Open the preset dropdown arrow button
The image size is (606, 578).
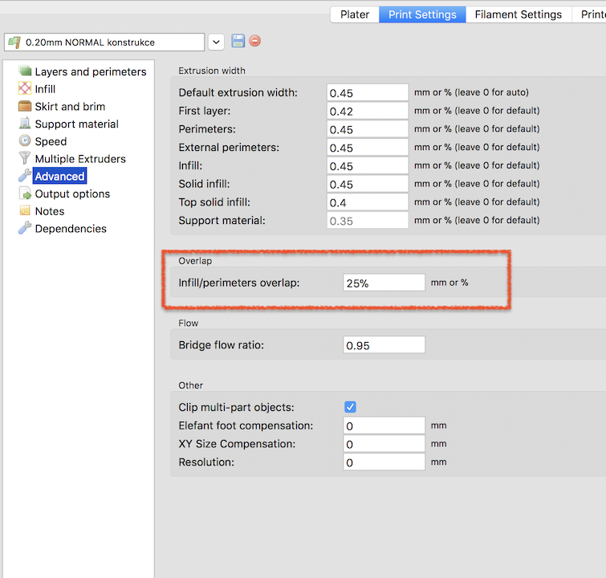coord(216,42)
